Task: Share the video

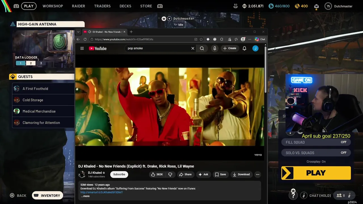Action: pos(185,175)
